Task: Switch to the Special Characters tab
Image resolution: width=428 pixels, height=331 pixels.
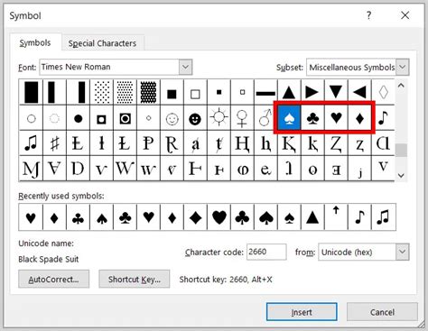Action: pyautogui.click(x=102, y=43)
